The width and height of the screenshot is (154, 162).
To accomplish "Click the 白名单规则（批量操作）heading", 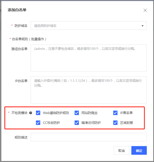I will pyautogui.click(x=29, y=39).
